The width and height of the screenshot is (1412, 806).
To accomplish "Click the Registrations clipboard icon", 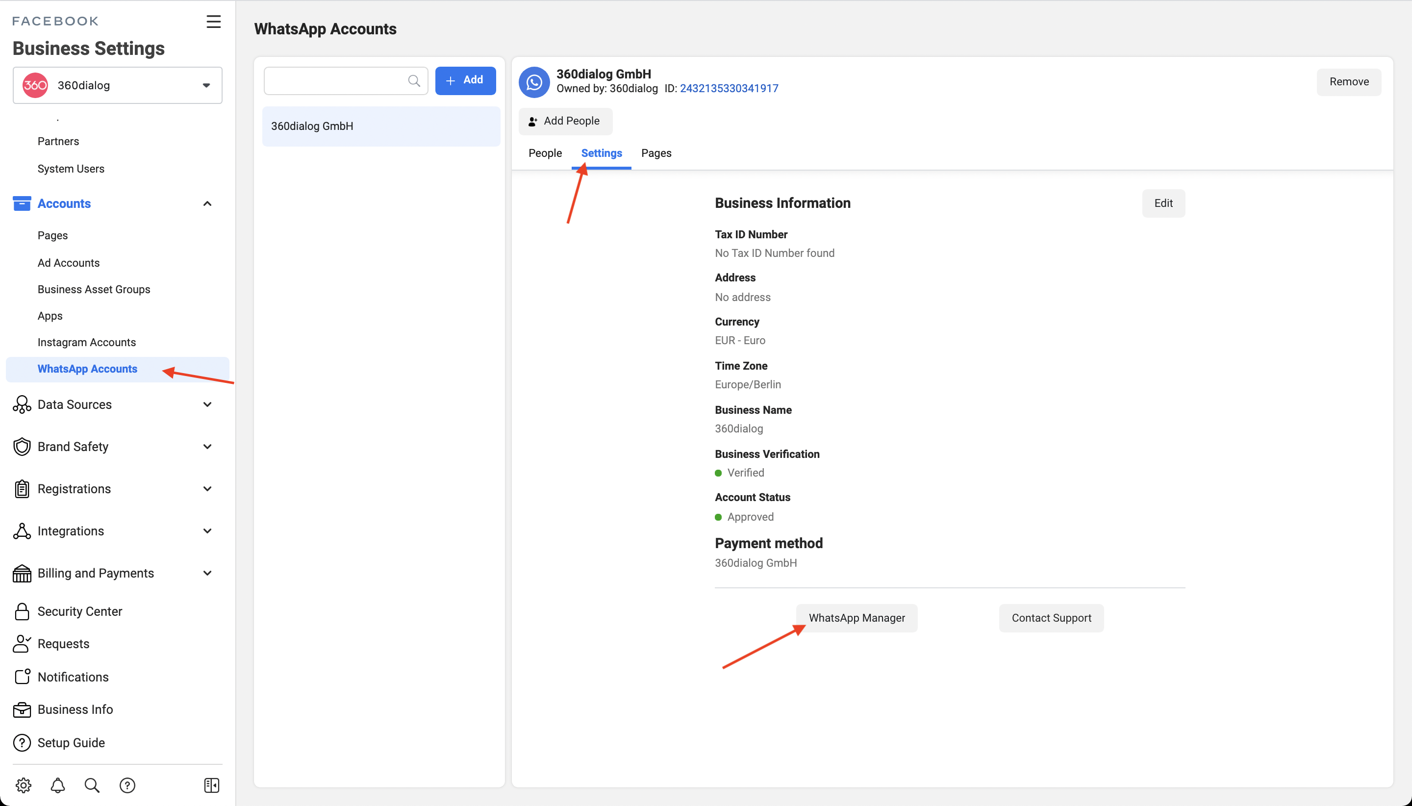I will (x=22, y=489).
